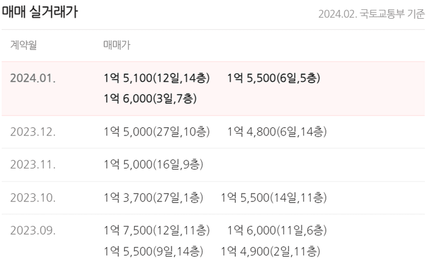Click 1억 4,900(2일,11층) transaction
The height and width of the screenshot is (262, 432).
pos(270,251)
